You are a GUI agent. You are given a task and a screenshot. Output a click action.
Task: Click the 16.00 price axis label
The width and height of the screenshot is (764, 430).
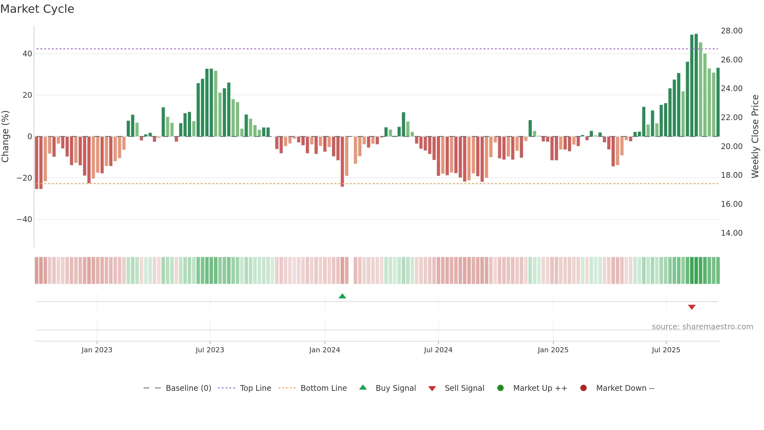point(732,204)
